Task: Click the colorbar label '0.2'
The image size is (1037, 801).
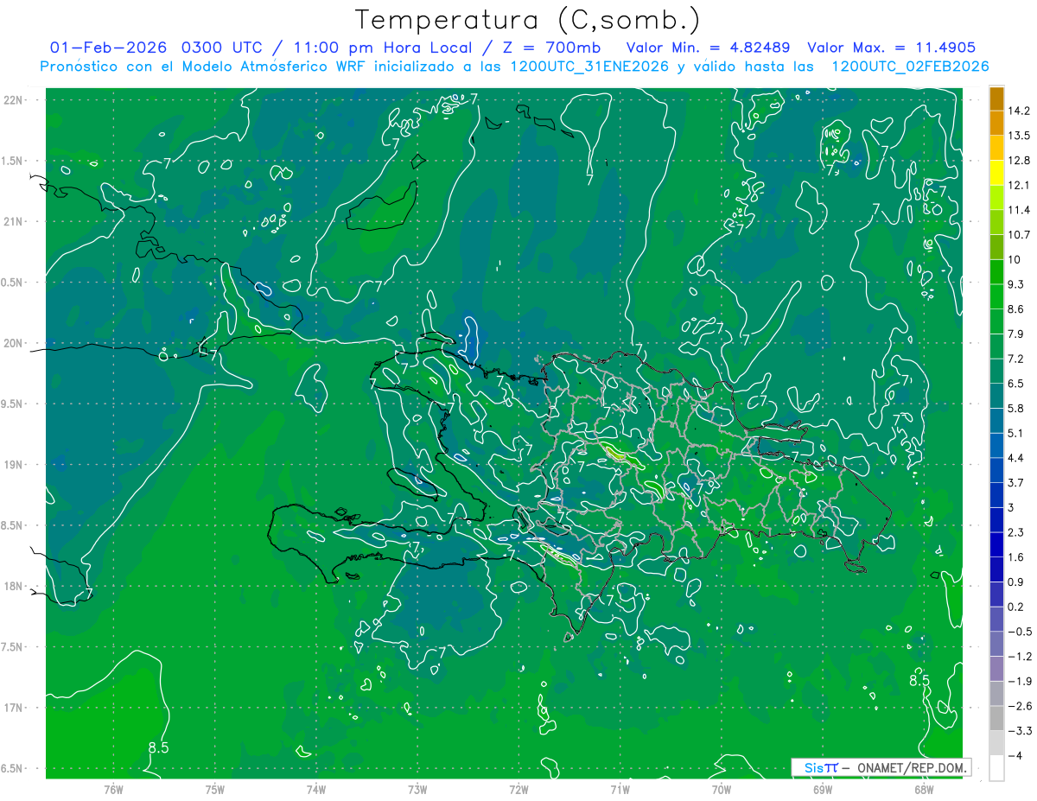Action: 1016,607
